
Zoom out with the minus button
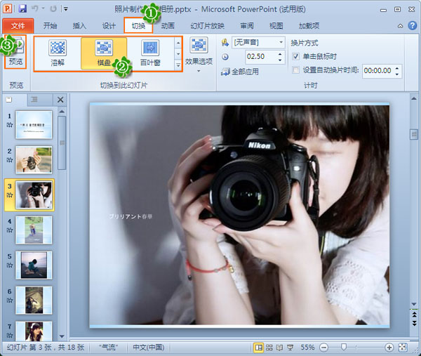coord(324,348)
